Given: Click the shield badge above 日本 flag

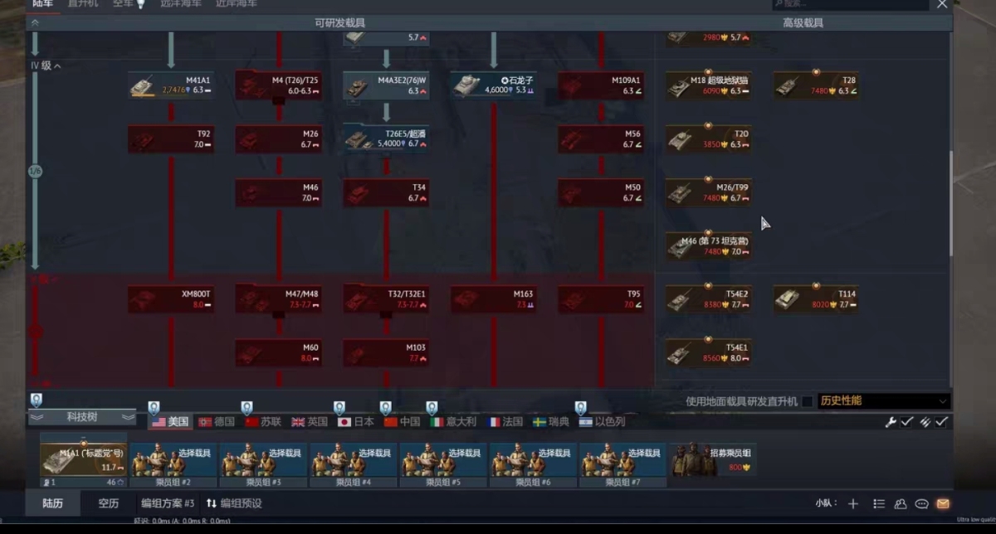Looking at the screenshot, I should click(339, 407).
